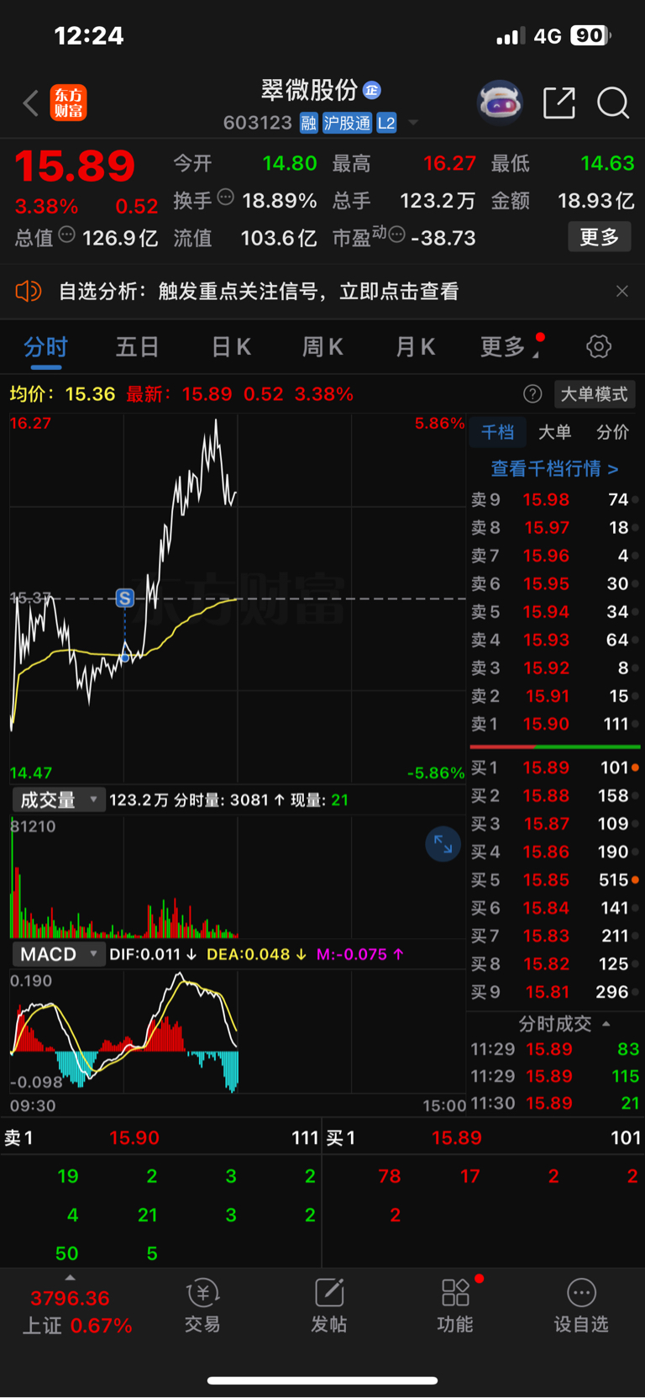Tap the 12:24 clock in status bar
The image size is (645, 1398).
pos(89,35)
